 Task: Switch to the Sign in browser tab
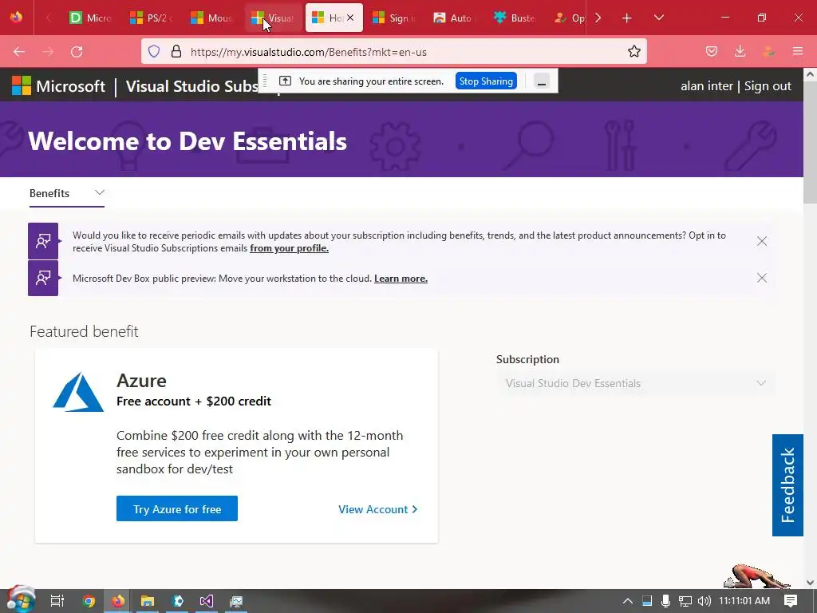point(394,18)
